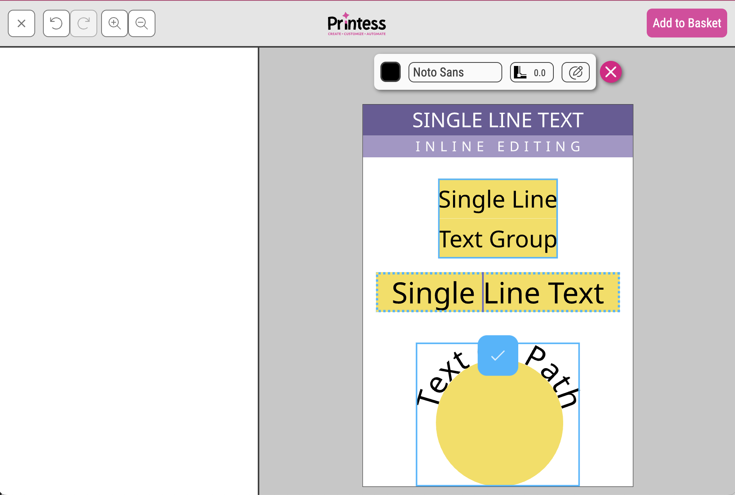The width and height of the screenshot is (735, 495).
Task: Undo the last action
Action: coord(56,23)
